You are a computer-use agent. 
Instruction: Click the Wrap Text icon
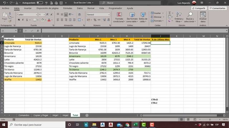pos(79,15)
